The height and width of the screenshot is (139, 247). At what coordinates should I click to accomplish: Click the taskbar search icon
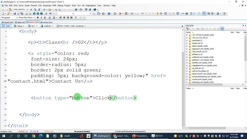pos(11,136)
